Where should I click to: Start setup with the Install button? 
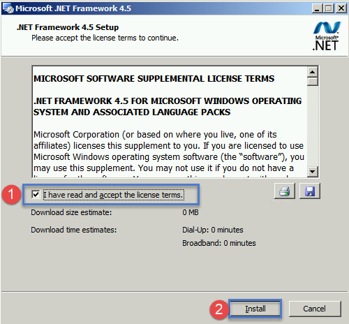tap(255, 309)
